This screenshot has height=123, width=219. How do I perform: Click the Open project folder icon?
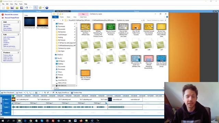[x=8, y=8]
